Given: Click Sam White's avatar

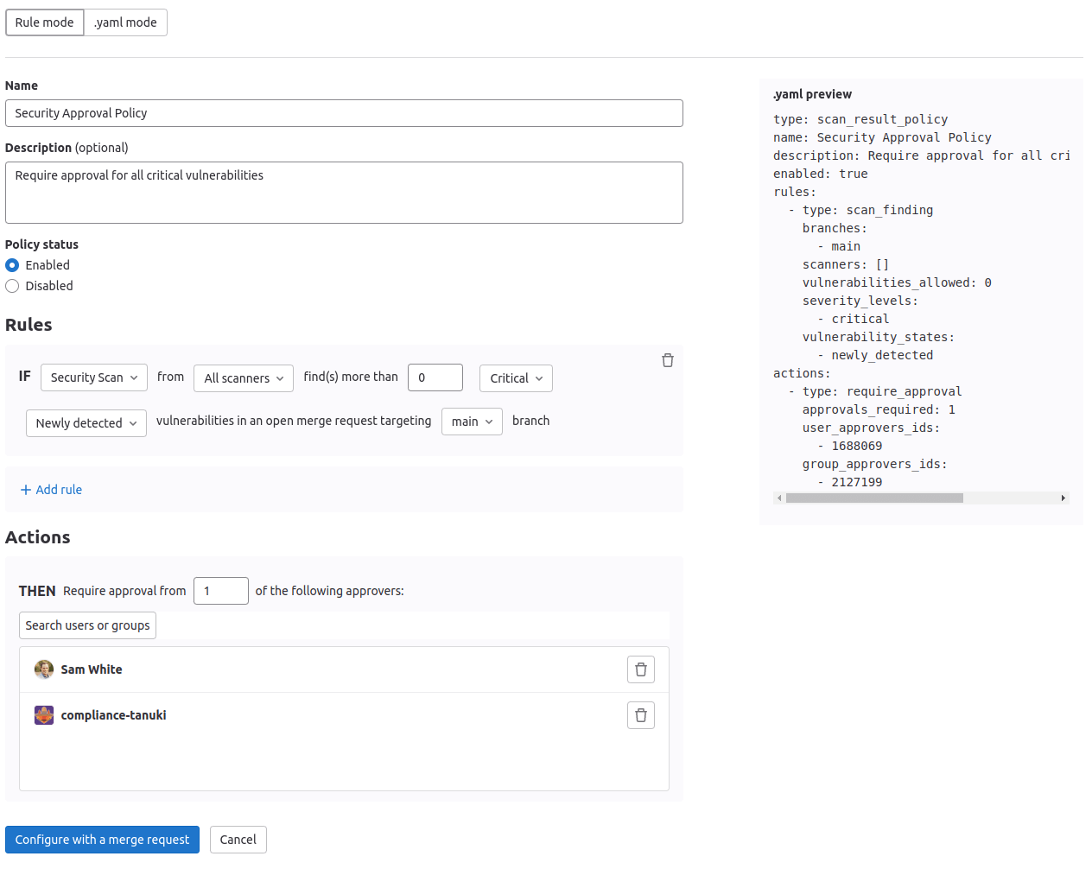Looking at the screenshot, I should point(44,669).
